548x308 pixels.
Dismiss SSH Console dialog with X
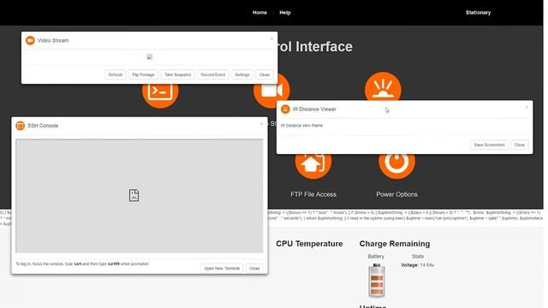click(261, 123)
